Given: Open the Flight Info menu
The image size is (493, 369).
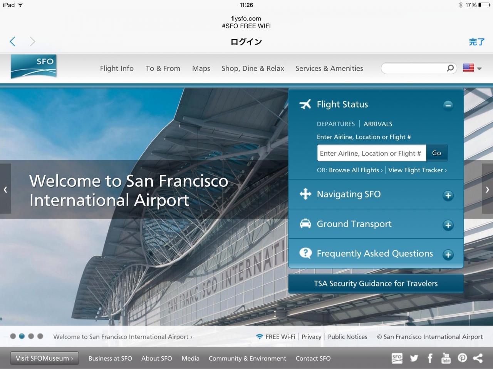Looking at the screenshot, I should click(117, 68).
